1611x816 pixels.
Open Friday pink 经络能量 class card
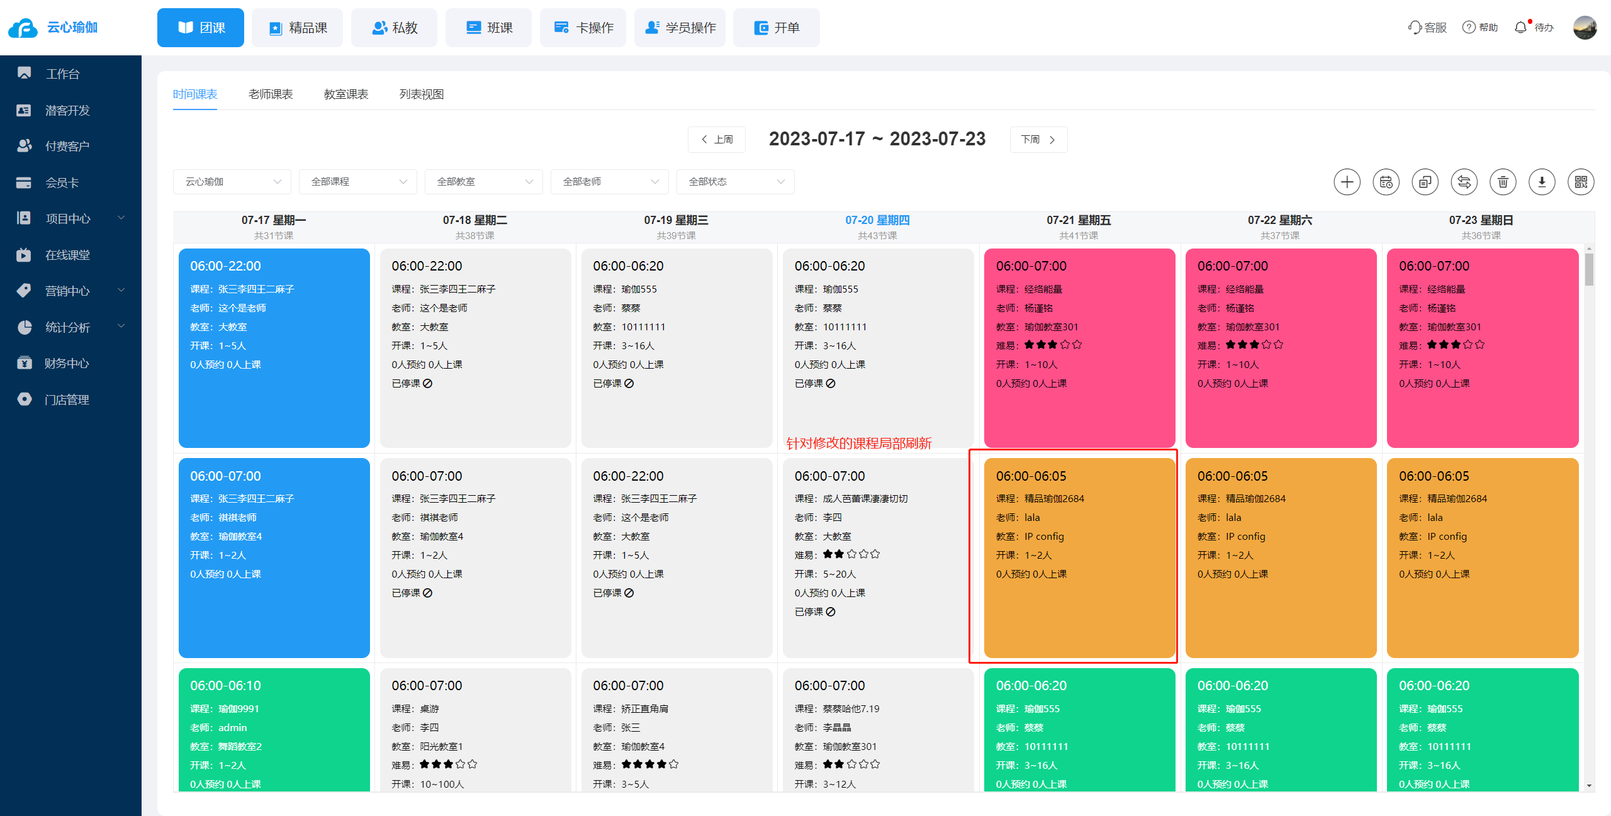coord(1080,348)
